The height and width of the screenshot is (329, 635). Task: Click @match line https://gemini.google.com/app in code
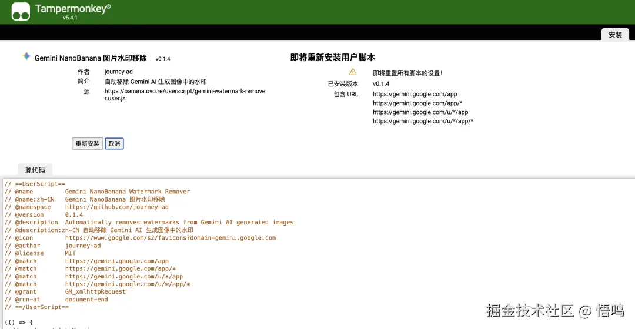(x=86, y=261)
